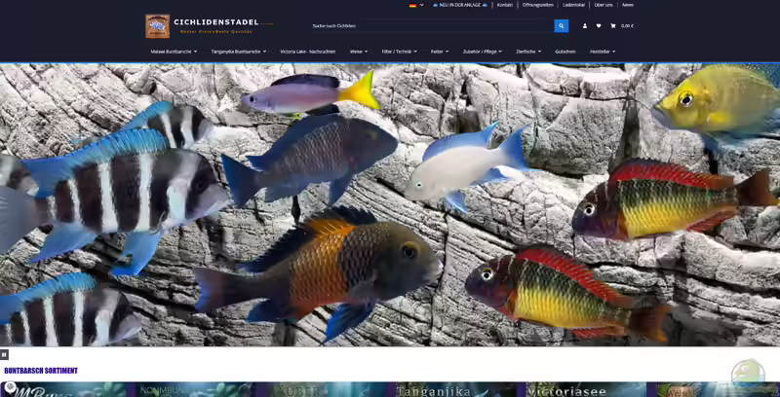Expand the Welse dropdown
Screen dimensions: 780x397
point(359,52)
